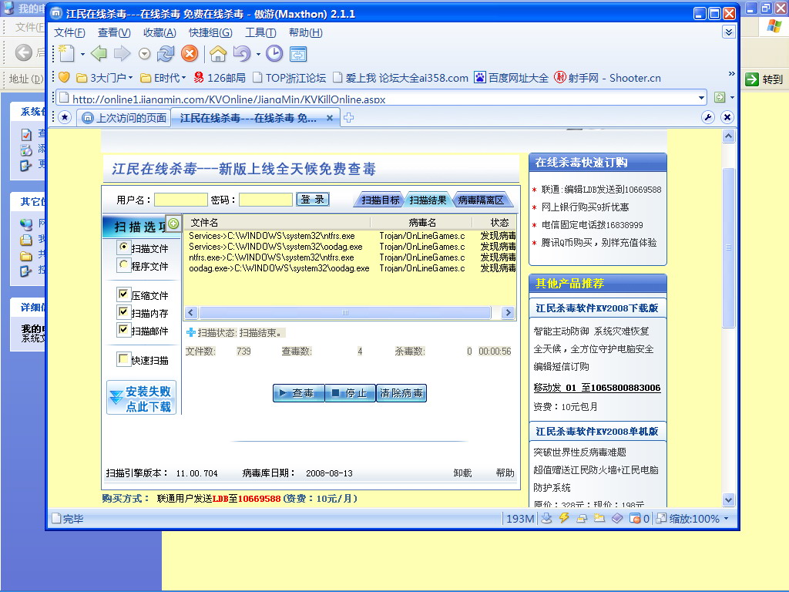This screenshot has width=789, height=592.
Task: Expand the new page dropdown arrow
Action: click(x=82, y=54)
